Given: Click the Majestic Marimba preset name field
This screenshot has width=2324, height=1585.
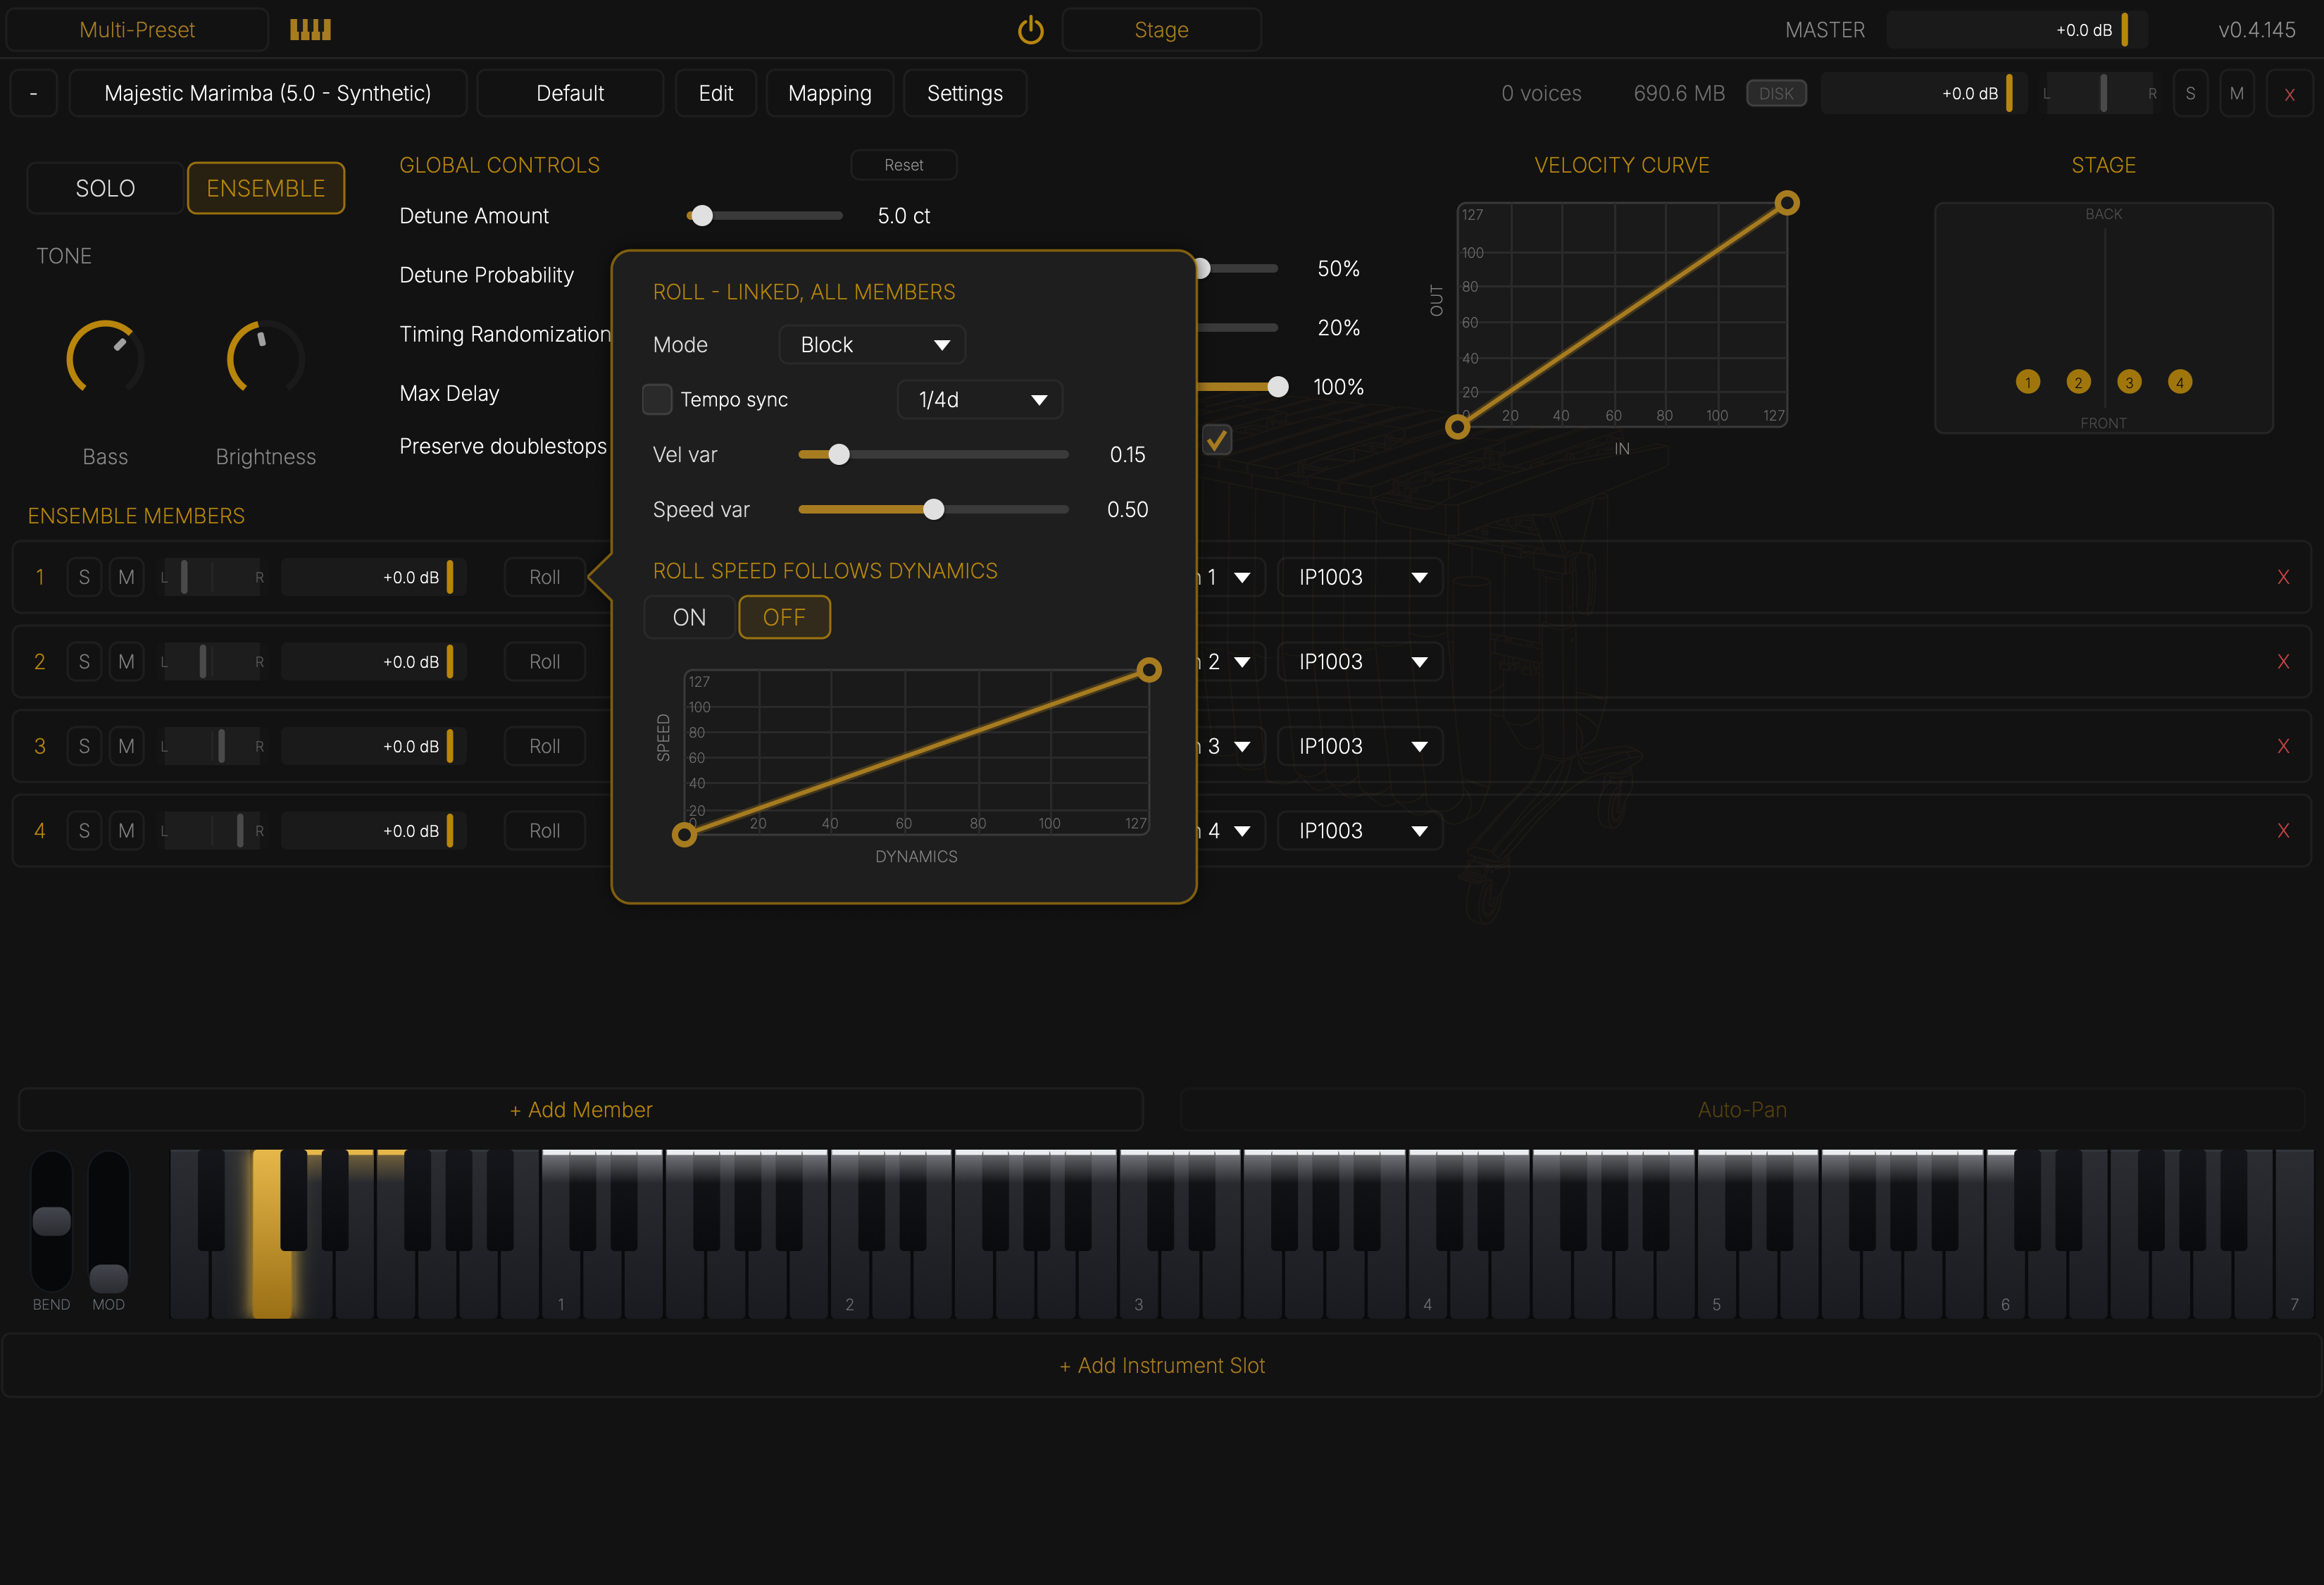Looking at the screenshot, I should [x=268, y=94].
